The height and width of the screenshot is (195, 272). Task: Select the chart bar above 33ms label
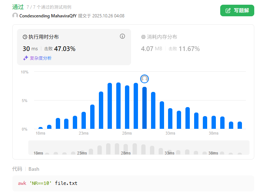point(170,118)
